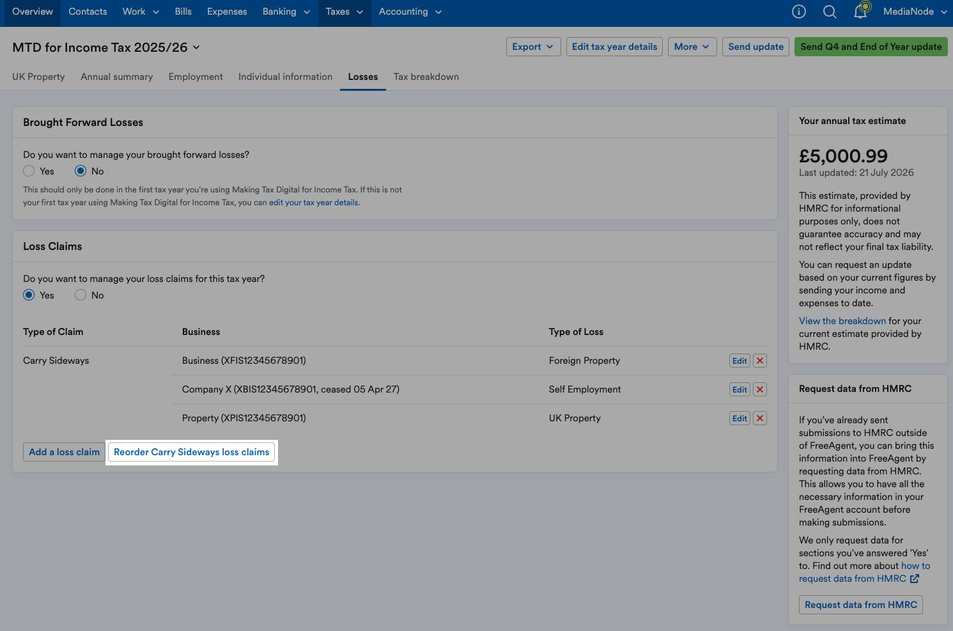Switch to the Annual summary tab
This screenshot has height=631, width=953.
pos(116,77)
